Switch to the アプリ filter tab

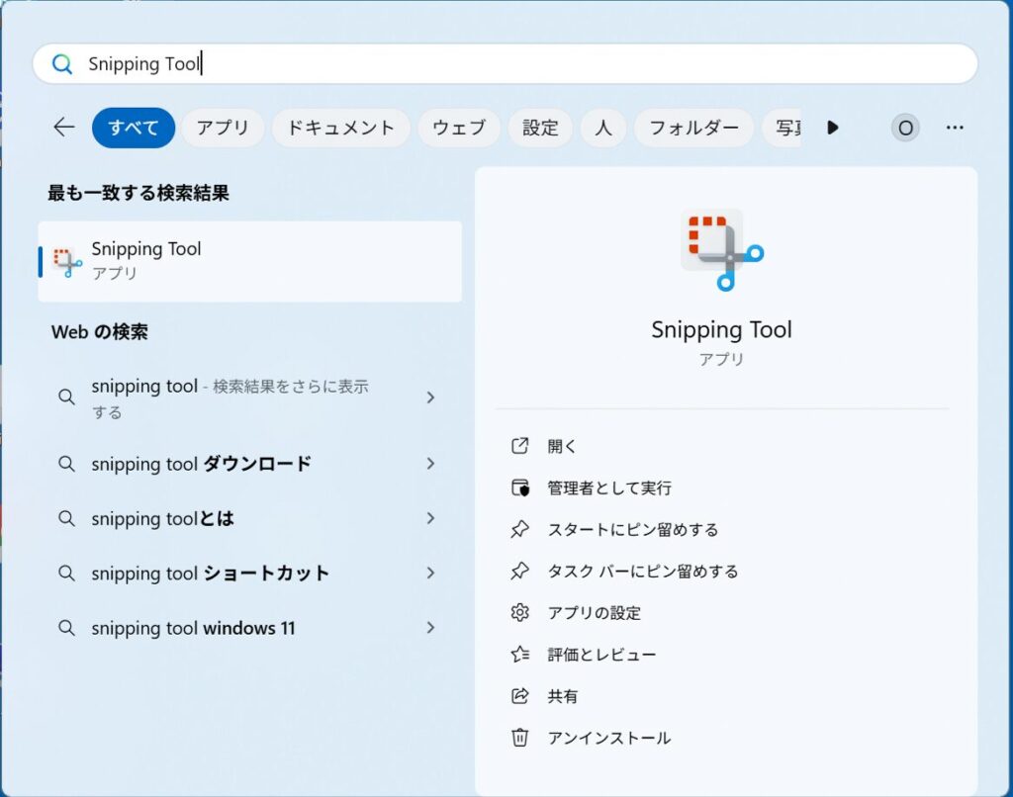(222, 127)
